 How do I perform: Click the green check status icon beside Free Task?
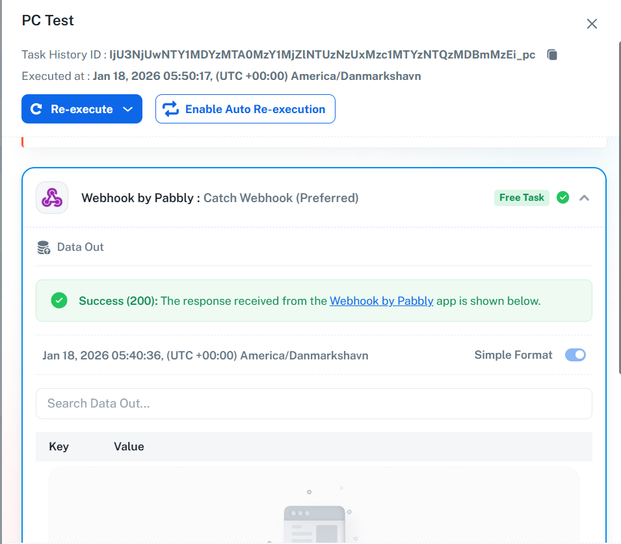coord(563,198)
